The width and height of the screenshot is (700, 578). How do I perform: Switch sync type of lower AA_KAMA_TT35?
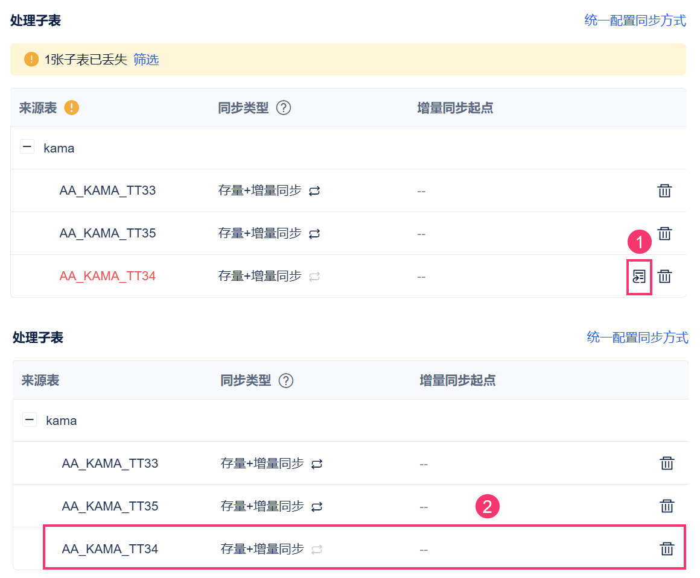point(317,507)
